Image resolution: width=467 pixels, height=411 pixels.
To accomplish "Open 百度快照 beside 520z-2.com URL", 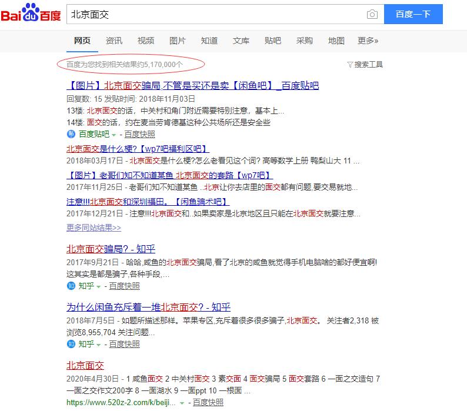I will tap(208, 403).
